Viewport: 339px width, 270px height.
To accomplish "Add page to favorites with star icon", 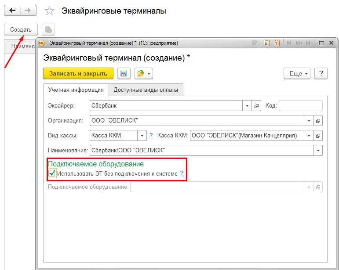I will pos(49,11).
